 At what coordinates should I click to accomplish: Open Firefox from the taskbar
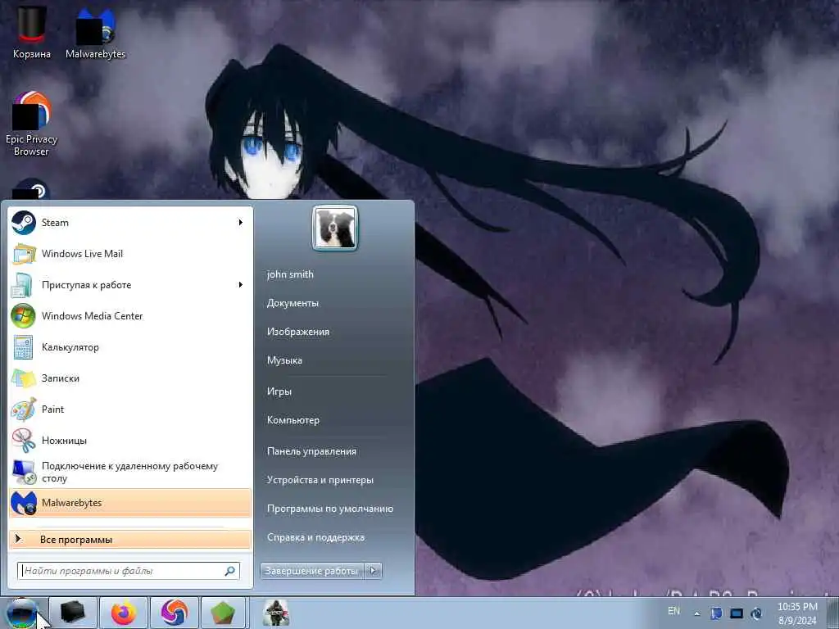click(124, 613)
